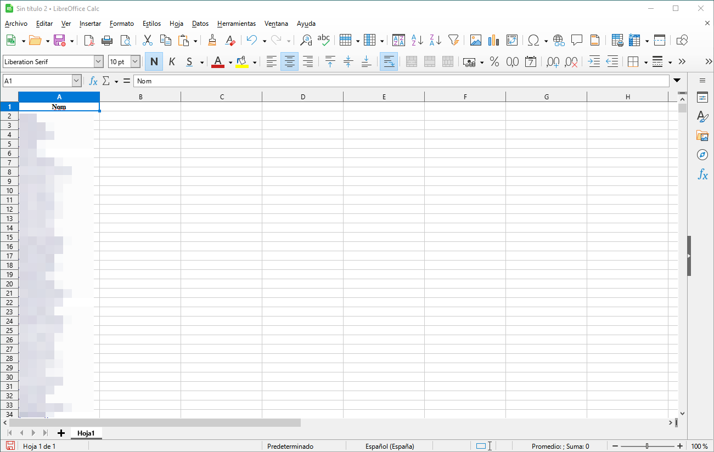Click the Open folder icon

pyautogui.click(x=35, y=40)
